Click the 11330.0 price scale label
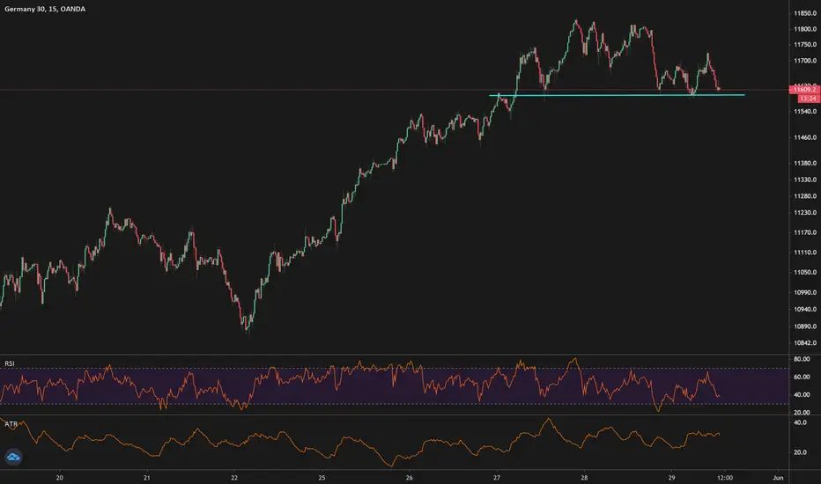 (805, 180)
